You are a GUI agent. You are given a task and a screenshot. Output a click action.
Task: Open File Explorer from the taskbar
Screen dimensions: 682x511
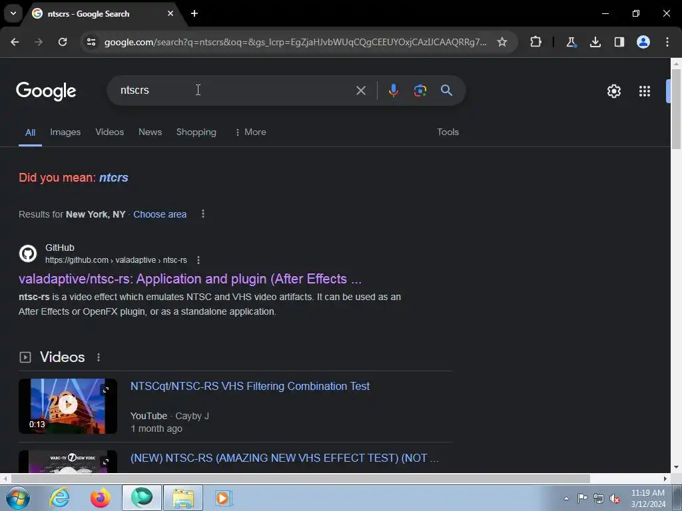tap(183, 498)
